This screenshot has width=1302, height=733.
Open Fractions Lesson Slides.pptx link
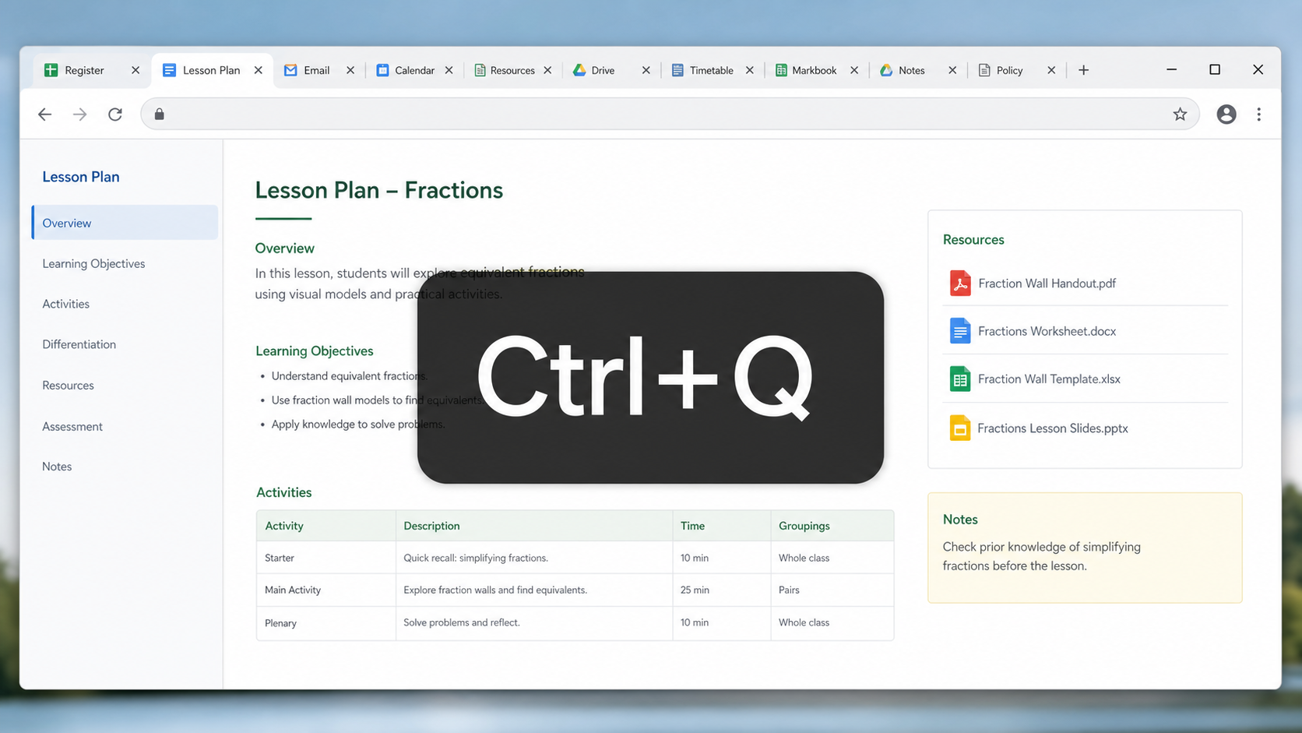1052,428
